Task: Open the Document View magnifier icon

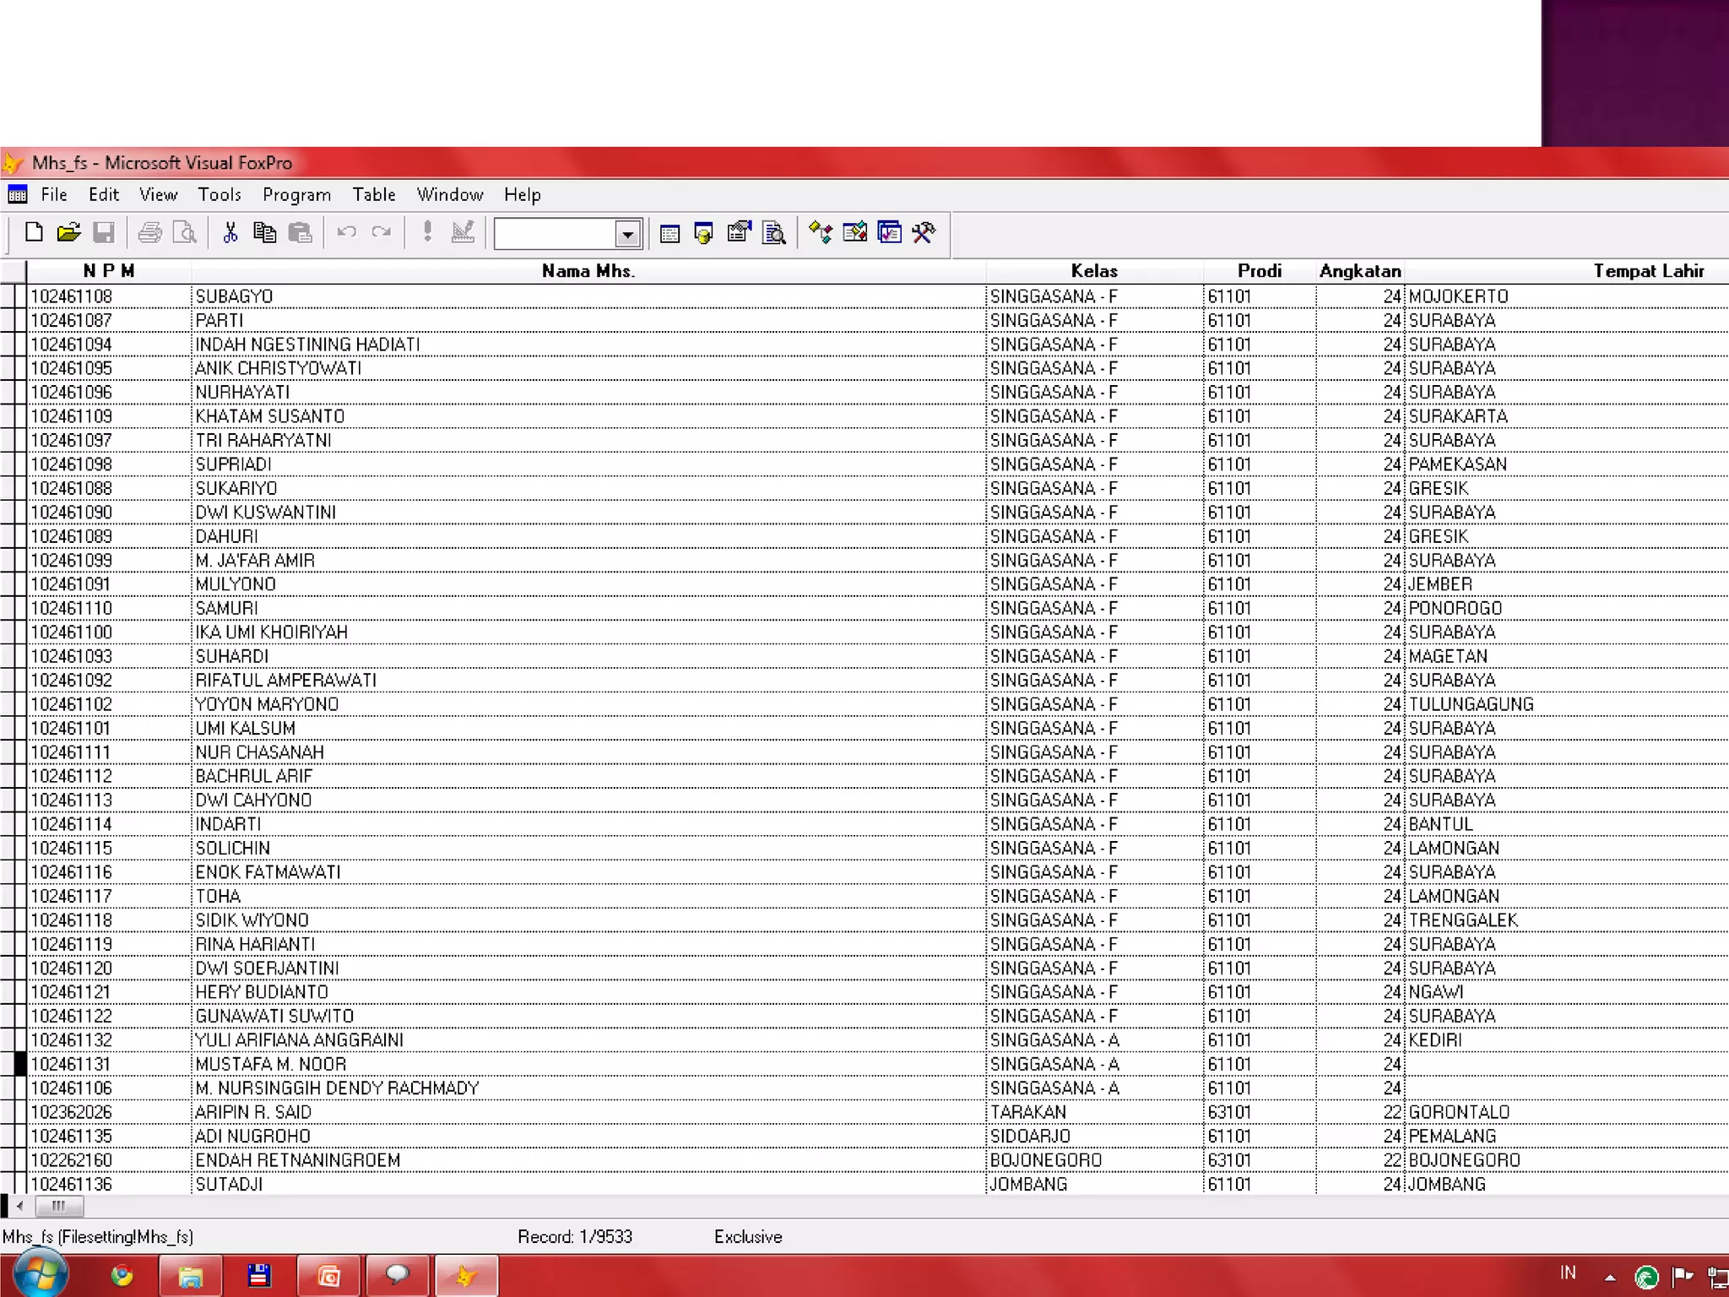Action: (x=773, y=233)
